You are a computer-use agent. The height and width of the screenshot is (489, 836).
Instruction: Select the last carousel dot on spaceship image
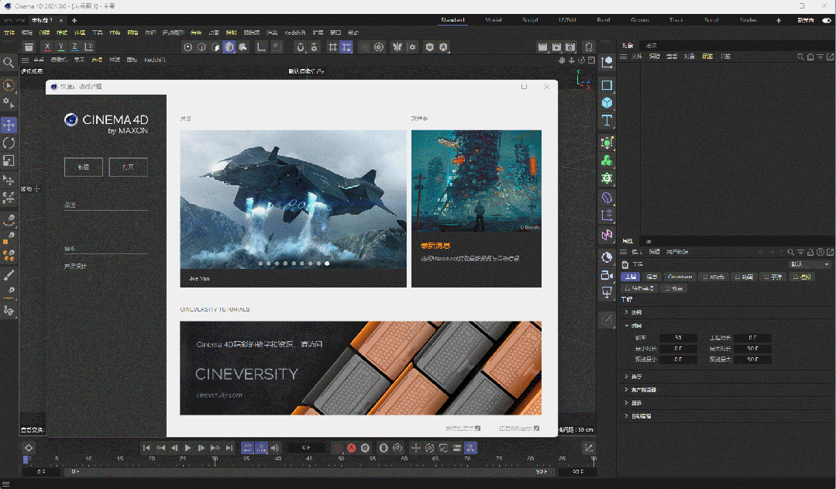(x=327, y=263)
